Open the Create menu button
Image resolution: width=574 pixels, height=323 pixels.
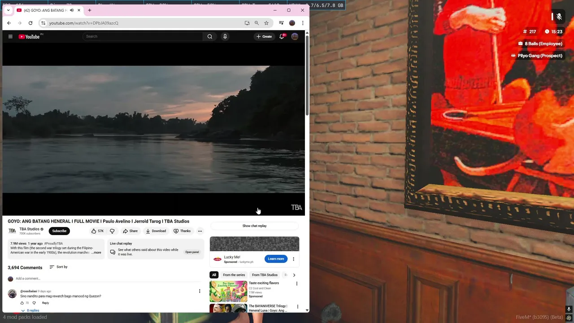coord(264,36)
